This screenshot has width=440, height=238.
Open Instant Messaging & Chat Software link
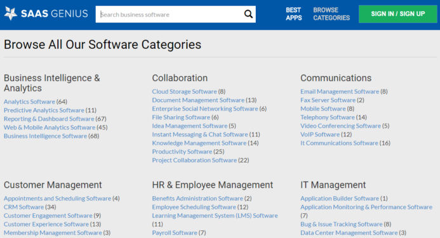[x=200, y=135]
